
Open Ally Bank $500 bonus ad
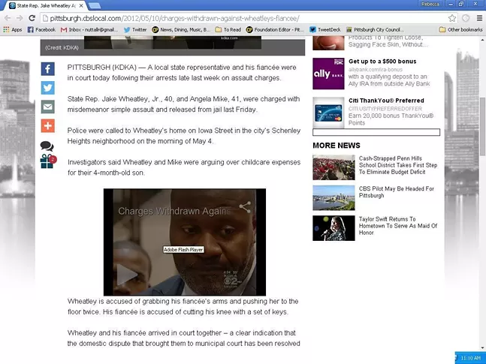coord(382,62)
